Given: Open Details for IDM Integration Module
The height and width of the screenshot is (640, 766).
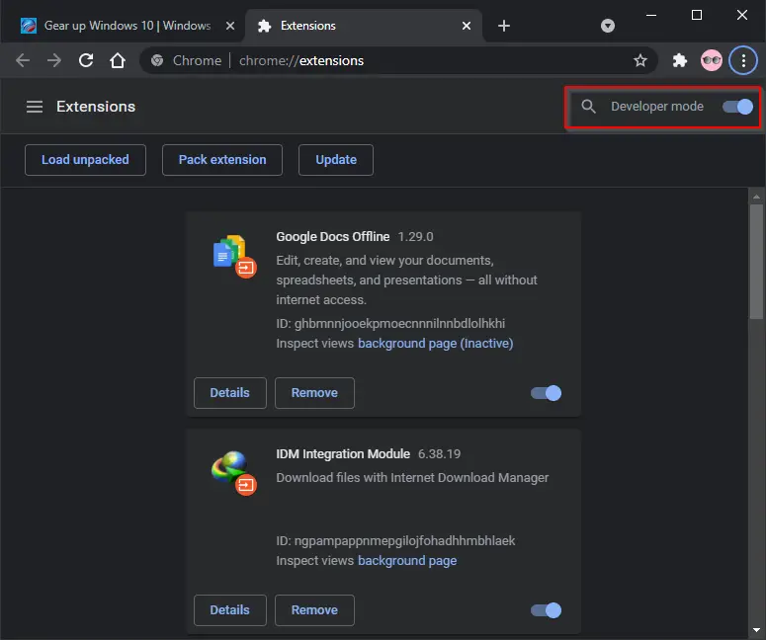Looking at the screenshot, I should pos(230,610).
